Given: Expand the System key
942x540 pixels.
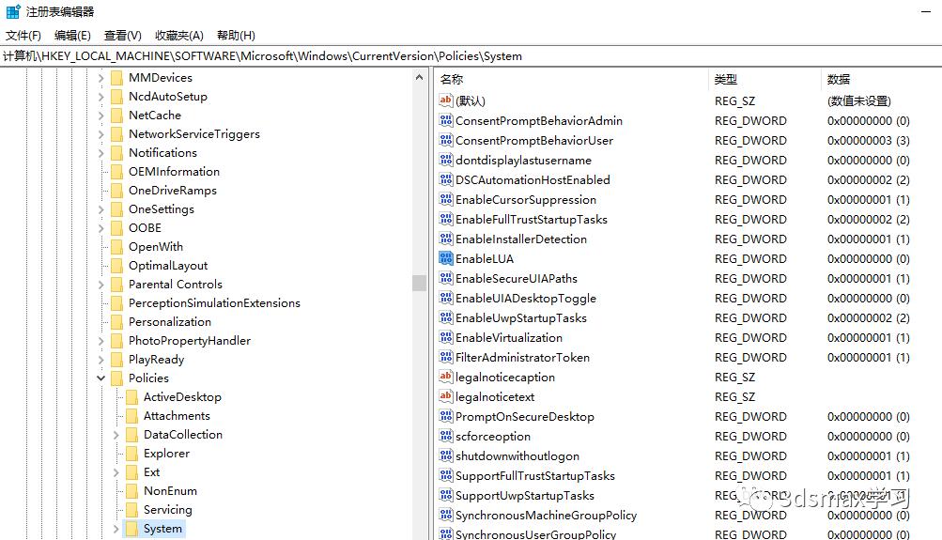Looking at the screenshot, I should point(116,529).
